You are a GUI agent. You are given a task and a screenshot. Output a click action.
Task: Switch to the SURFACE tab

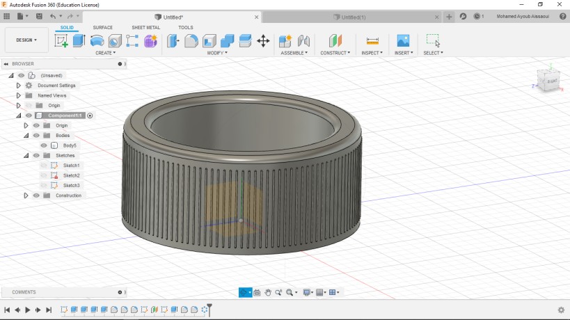tap(102, 28)
